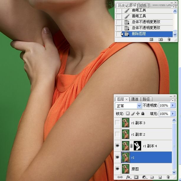The image size is (181, 181).
Task: Click the link layers icon
Action: pyautogui.click(x=120, y=177)
